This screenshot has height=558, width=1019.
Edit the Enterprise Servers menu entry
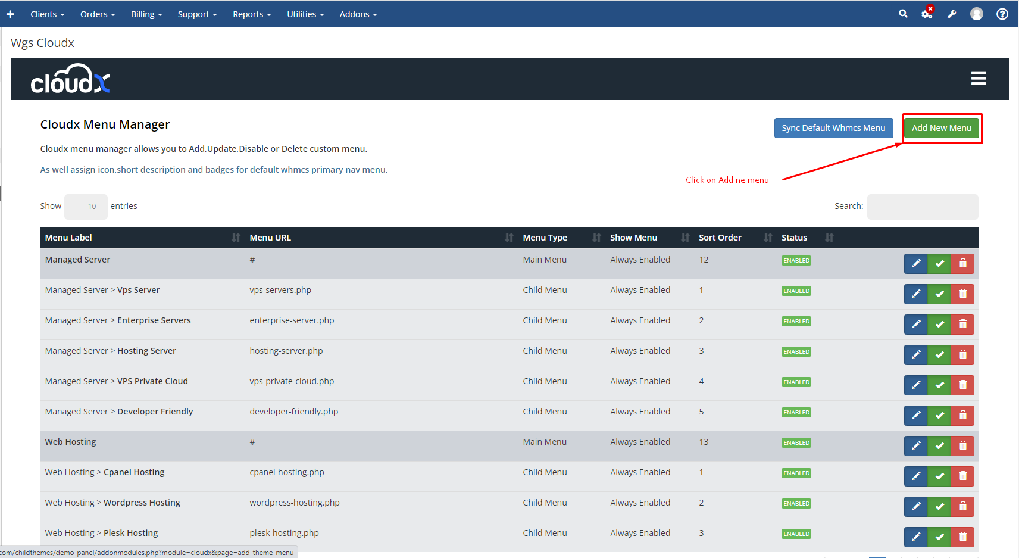[x=916, y=325]
